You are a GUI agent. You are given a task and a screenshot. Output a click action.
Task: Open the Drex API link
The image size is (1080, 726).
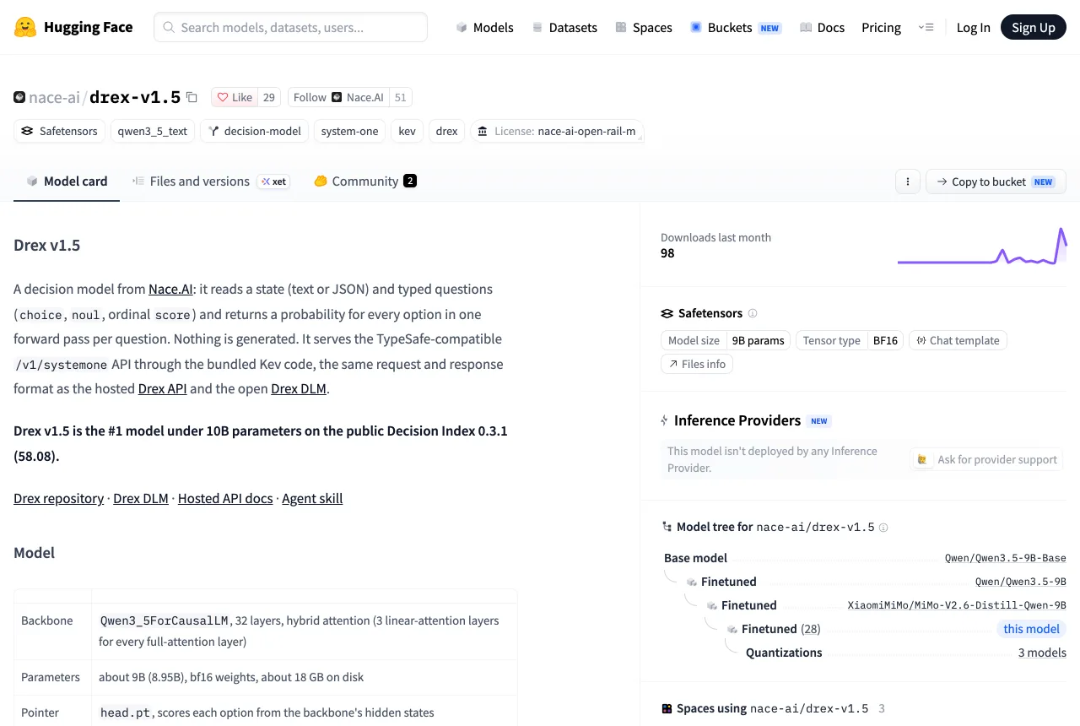(162, 388)
